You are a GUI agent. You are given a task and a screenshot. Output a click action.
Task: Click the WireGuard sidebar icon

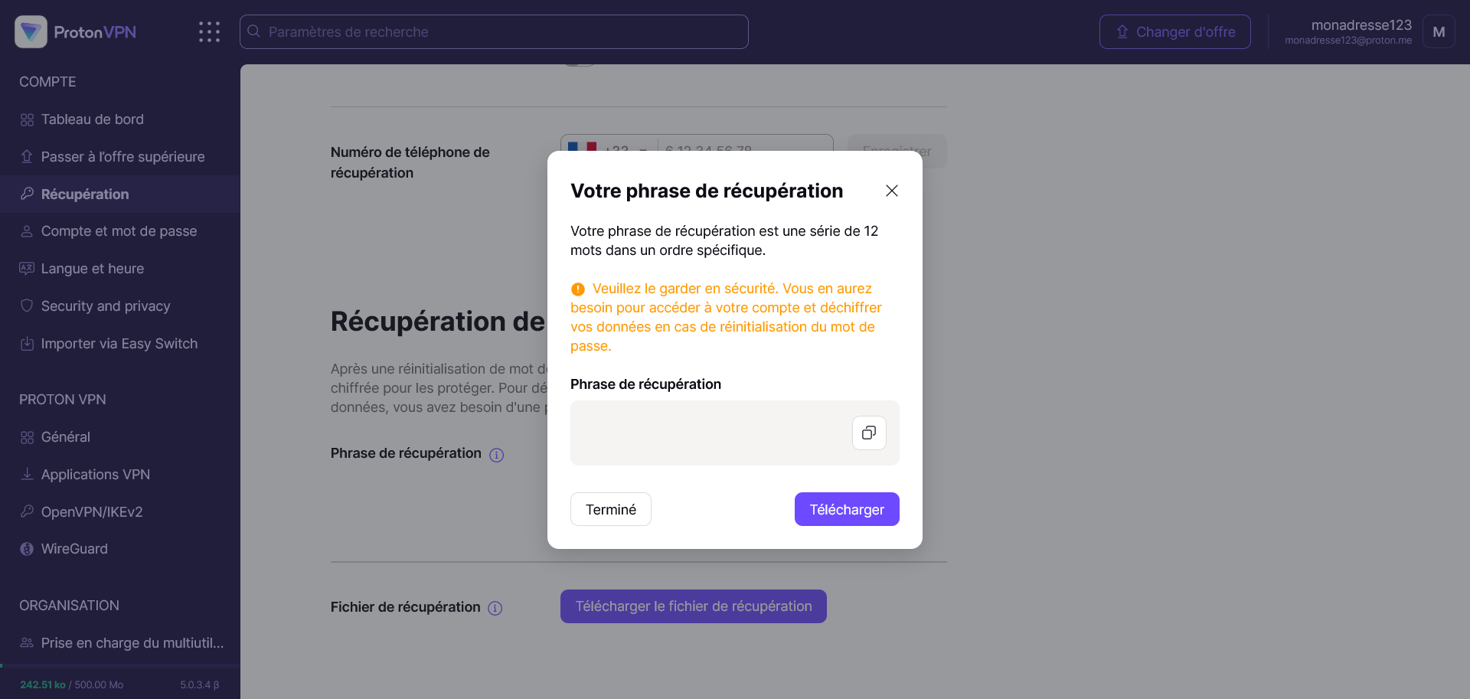click(27, 549)
